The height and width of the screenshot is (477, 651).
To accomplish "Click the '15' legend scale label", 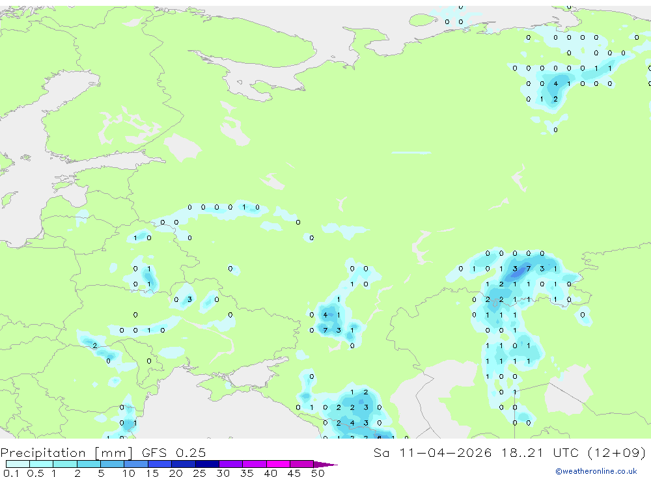I will point(152,473).
